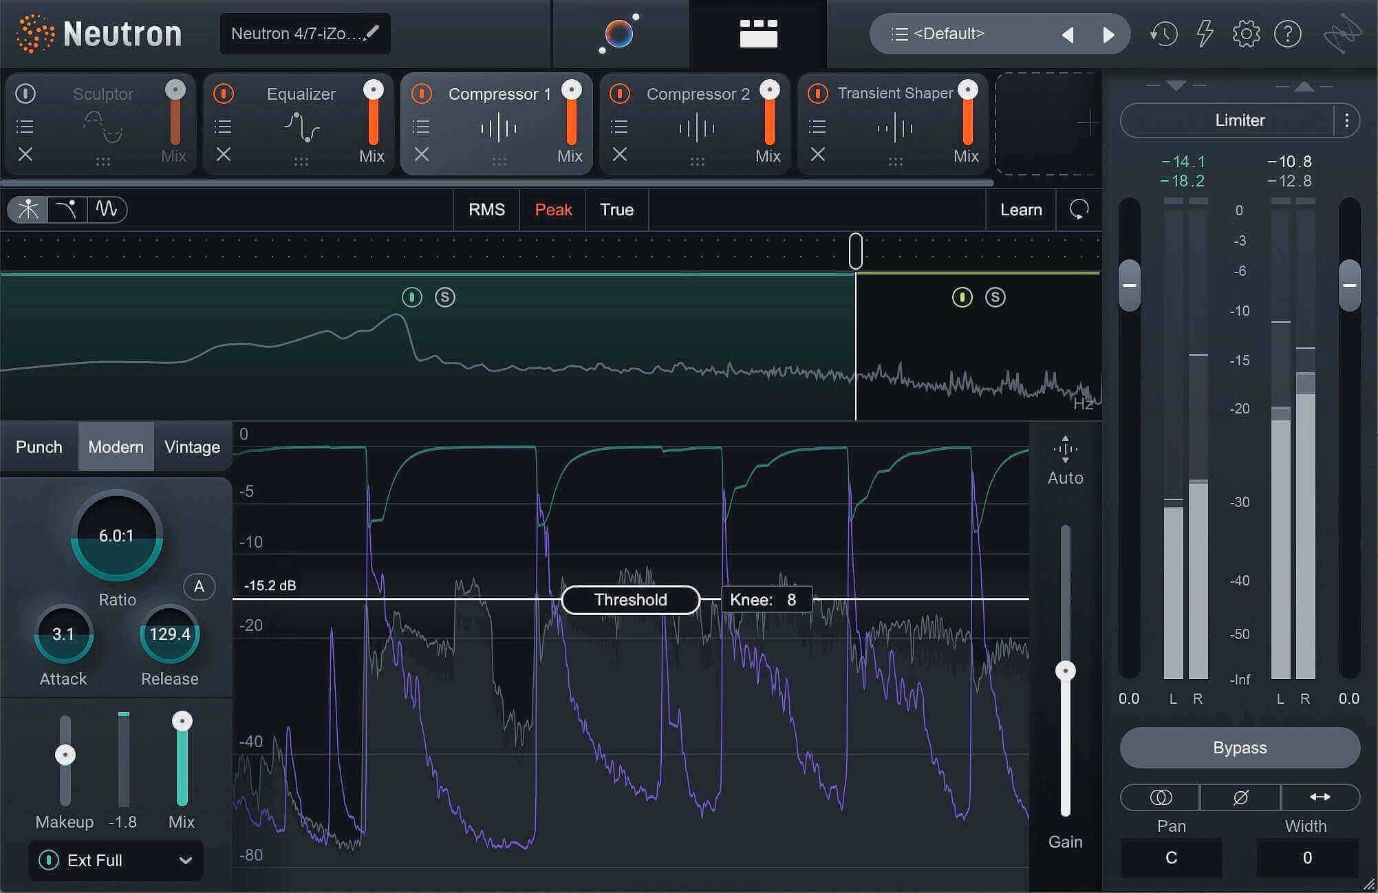Open the help question mark icon
The height and width of the screenshot is (893, 1378).
click(1287, 34)
